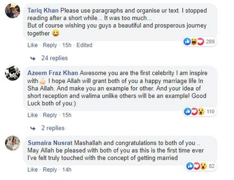Open Sumaira Nusrat's name link
Image resolution: width=234 pixels, height=180 pixels.
[x=50, y=143]
